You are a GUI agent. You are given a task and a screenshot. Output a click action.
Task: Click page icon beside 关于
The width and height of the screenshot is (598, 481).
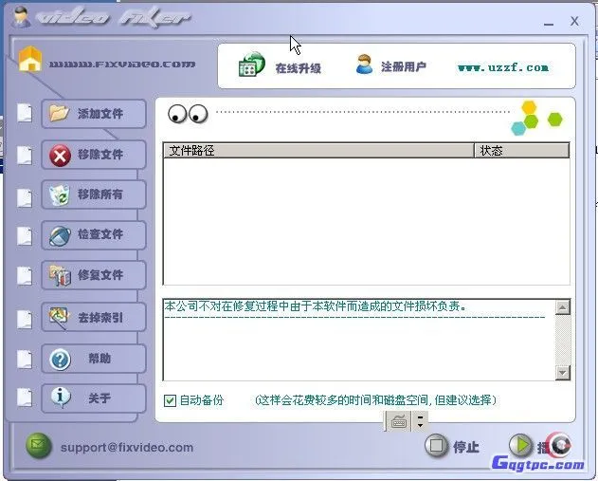pos(25,398)
